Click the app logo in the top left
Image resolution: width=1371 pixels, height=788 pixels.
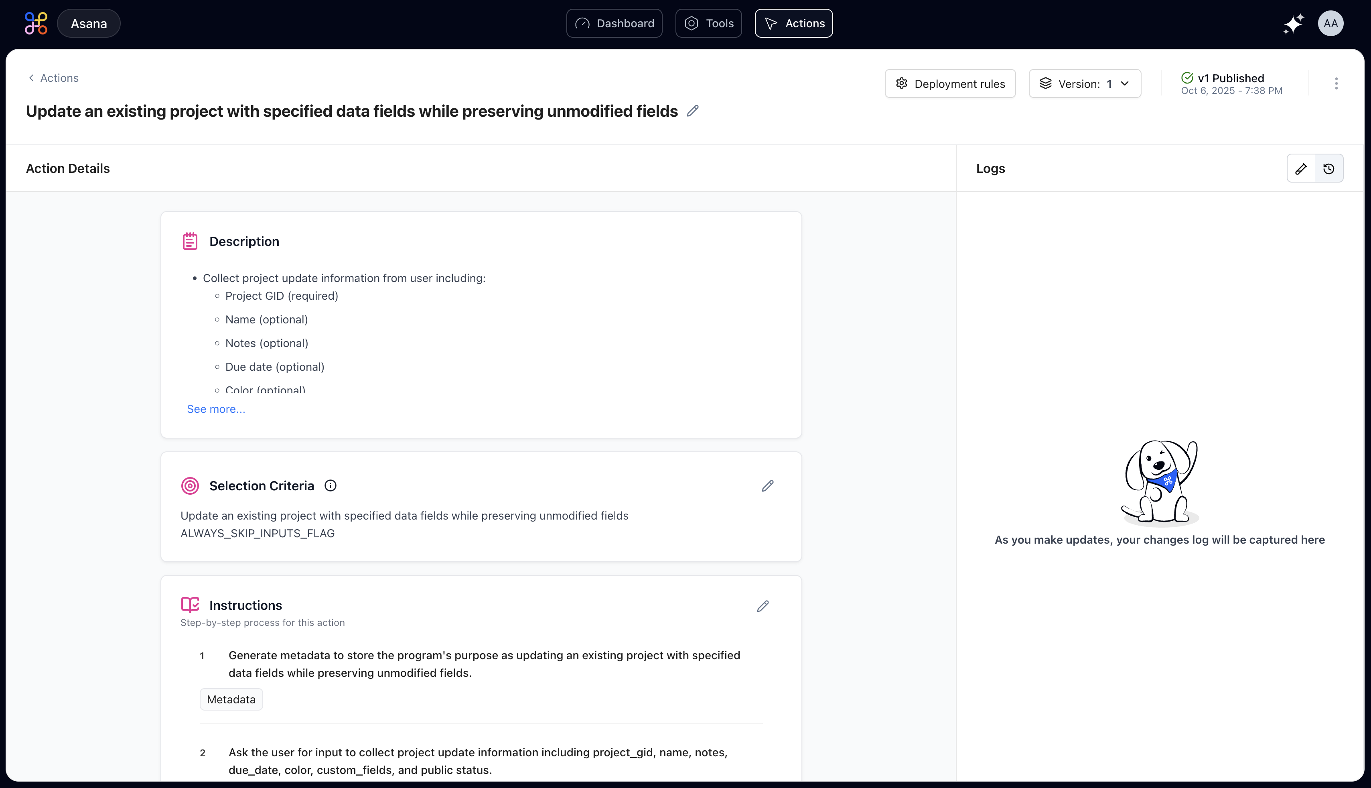pos(36,23)
